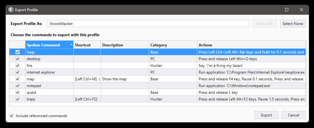Screen dimensions: 314x128
Task: Uncheck the 'notepad' command checkbox
Action: pos(17,86)
